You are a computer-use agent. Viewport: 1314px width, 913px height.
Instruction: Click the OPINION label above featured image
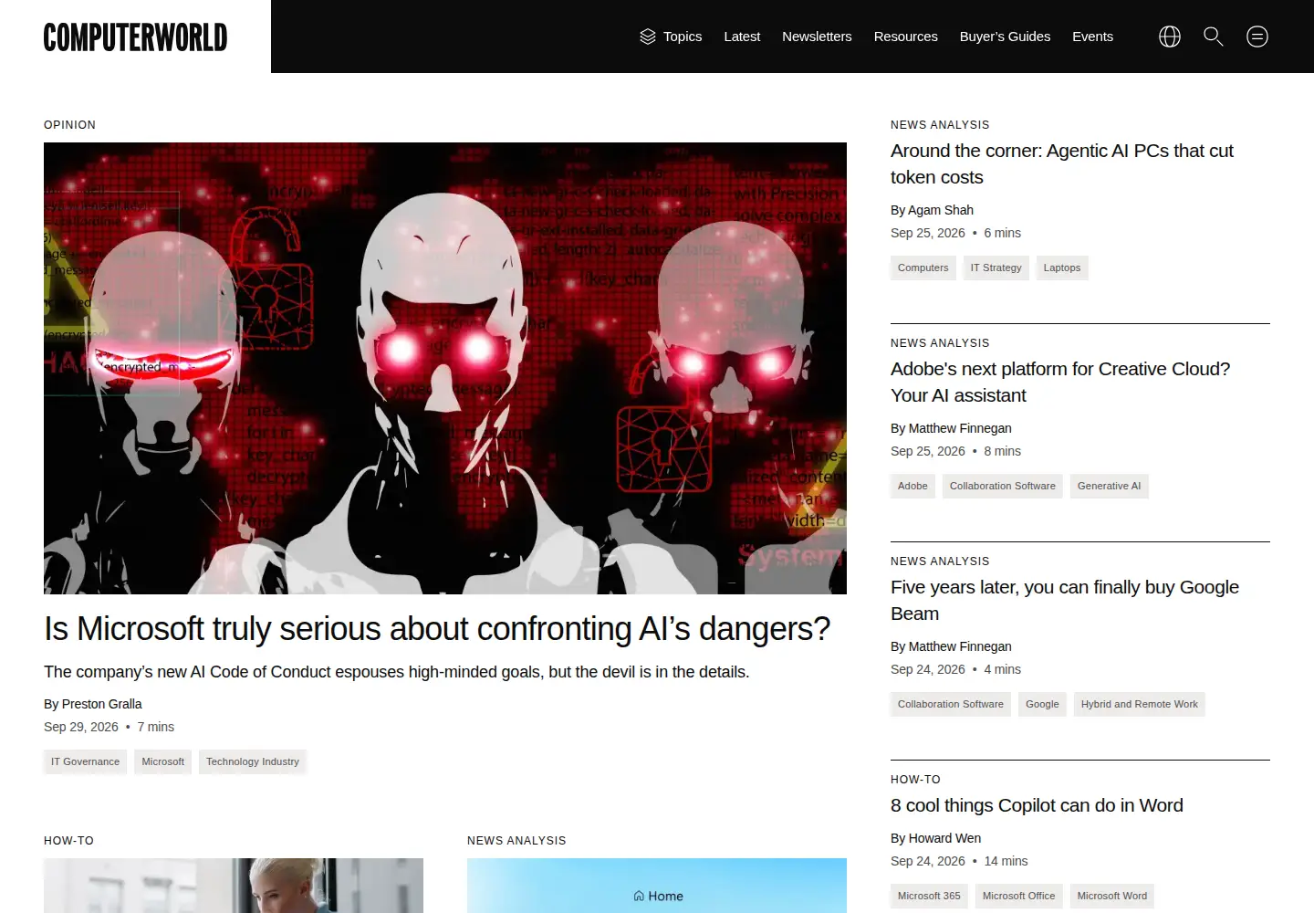point(69,125)
